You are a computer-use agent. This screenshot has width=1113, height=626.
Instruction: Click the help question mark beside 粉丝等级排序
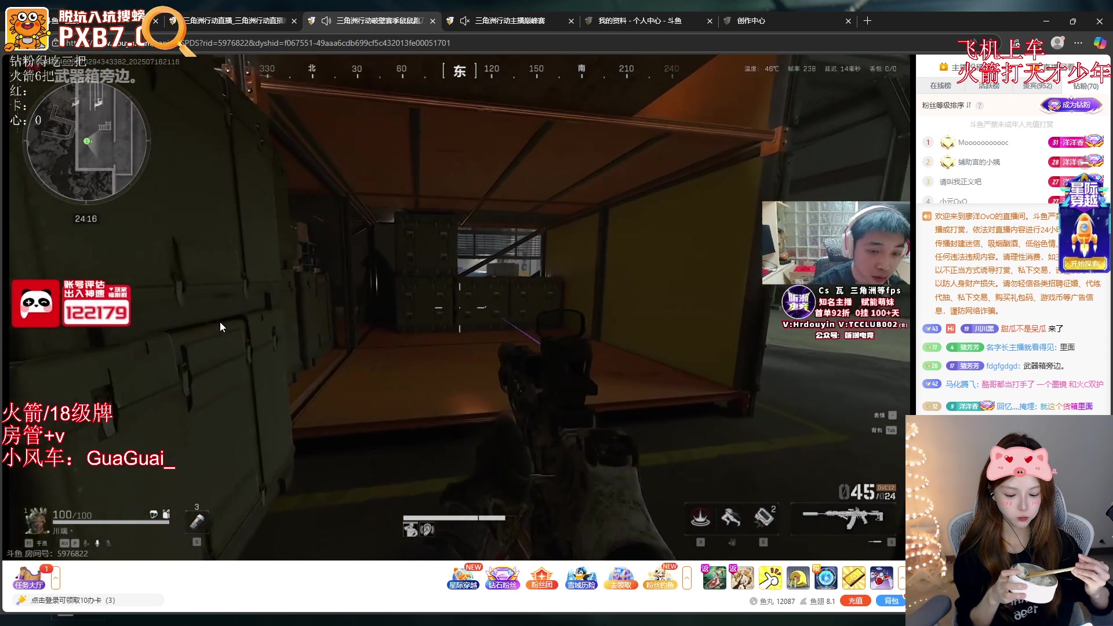click(980, 105)
